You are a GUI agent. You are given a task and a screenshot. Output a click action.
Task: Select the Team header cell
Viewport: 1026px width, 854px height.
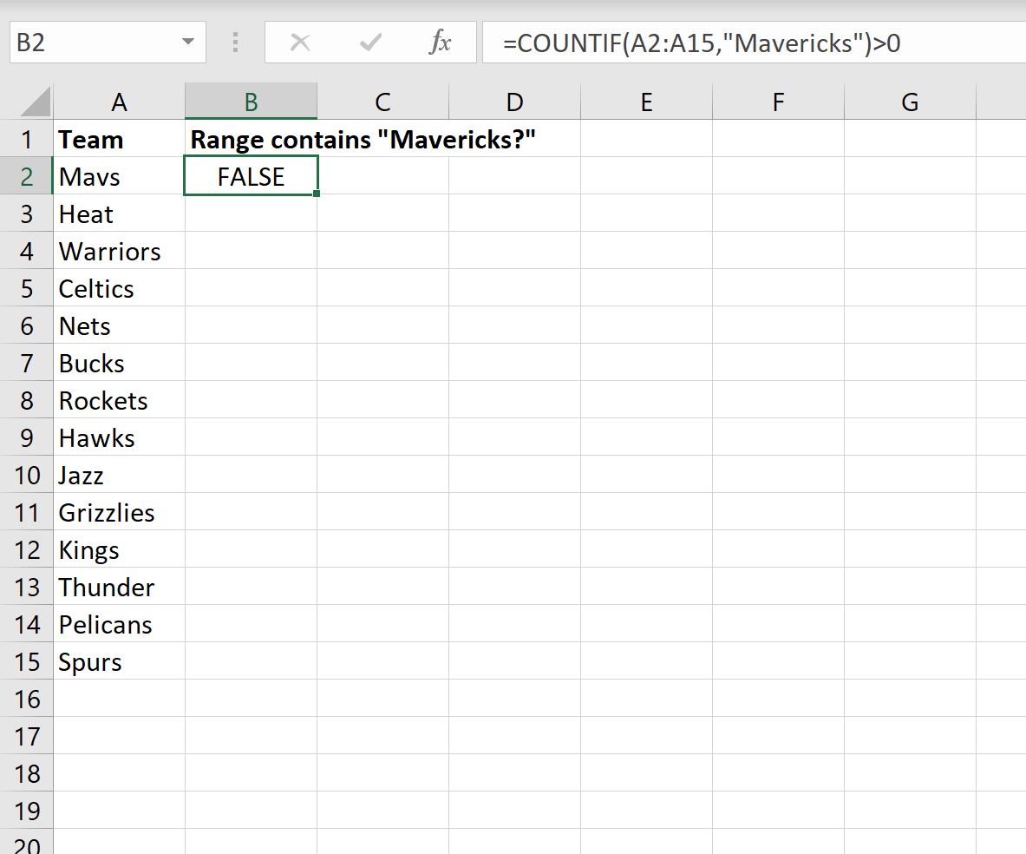click(x=119, y=139)
